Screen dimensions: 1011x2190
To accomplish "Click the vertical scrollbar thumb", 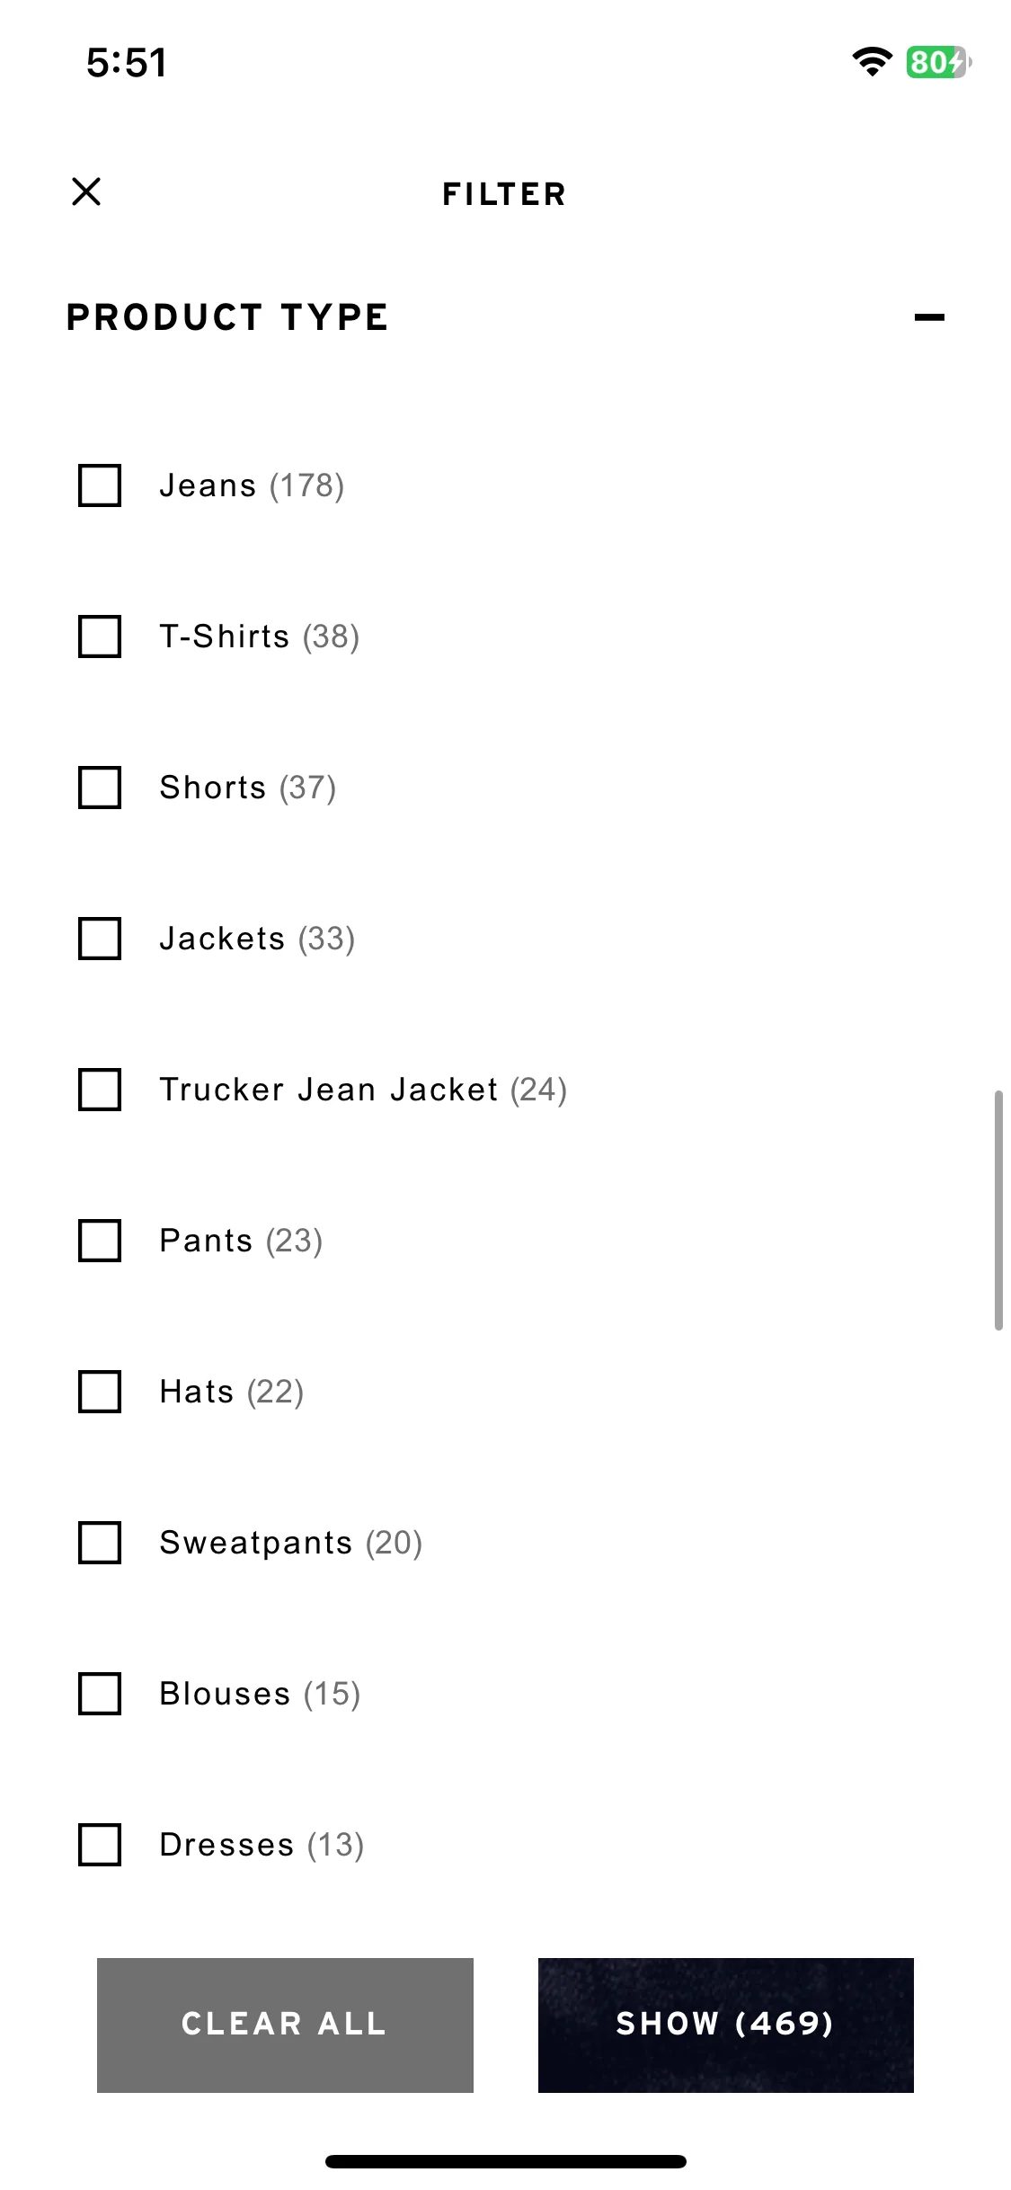I will click(x=998, y=1210).
